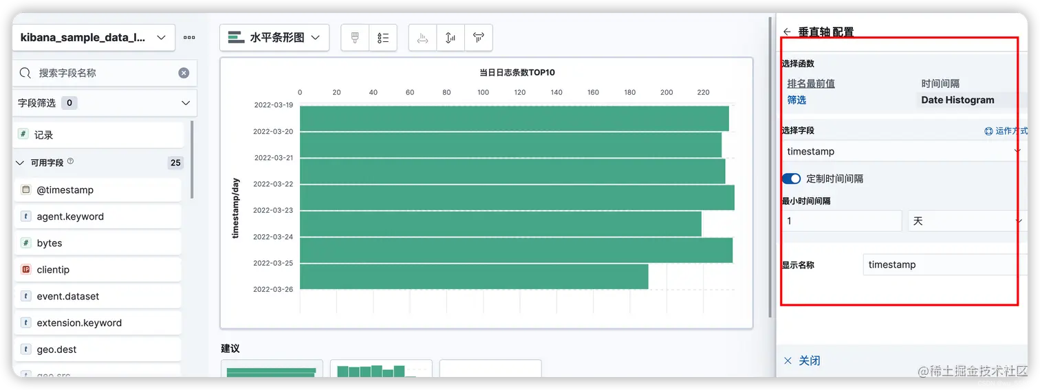1040x390 pixels.
Task: Click the 2022-03-23 bar in the chart
Action: tap(500, 223)
